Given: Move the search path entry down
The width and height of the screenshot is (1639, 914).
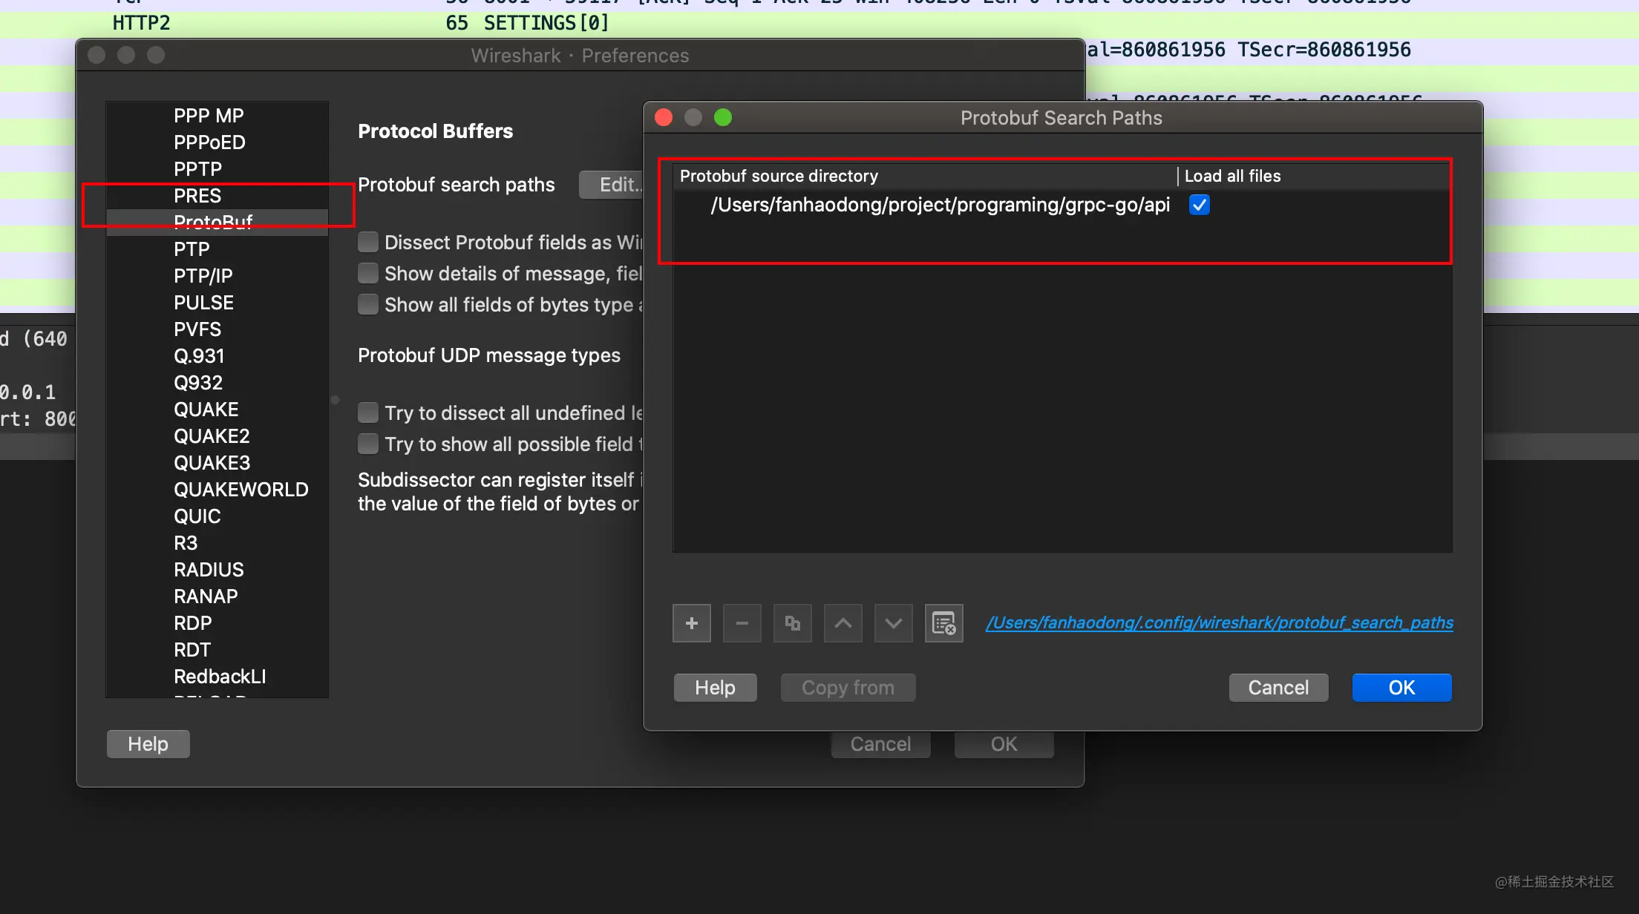Looking at the screenshot, I should coord(893,623).
